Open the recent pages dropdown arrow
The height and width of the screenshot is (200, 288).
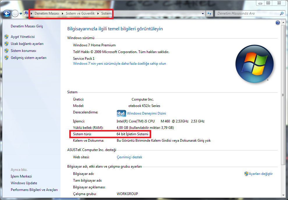(21, 14)
